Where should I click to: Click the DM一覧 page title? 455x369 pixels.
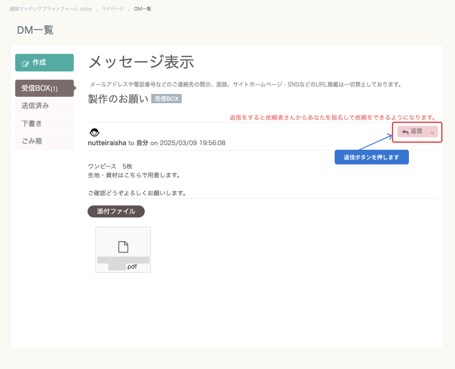click(35, 30)
